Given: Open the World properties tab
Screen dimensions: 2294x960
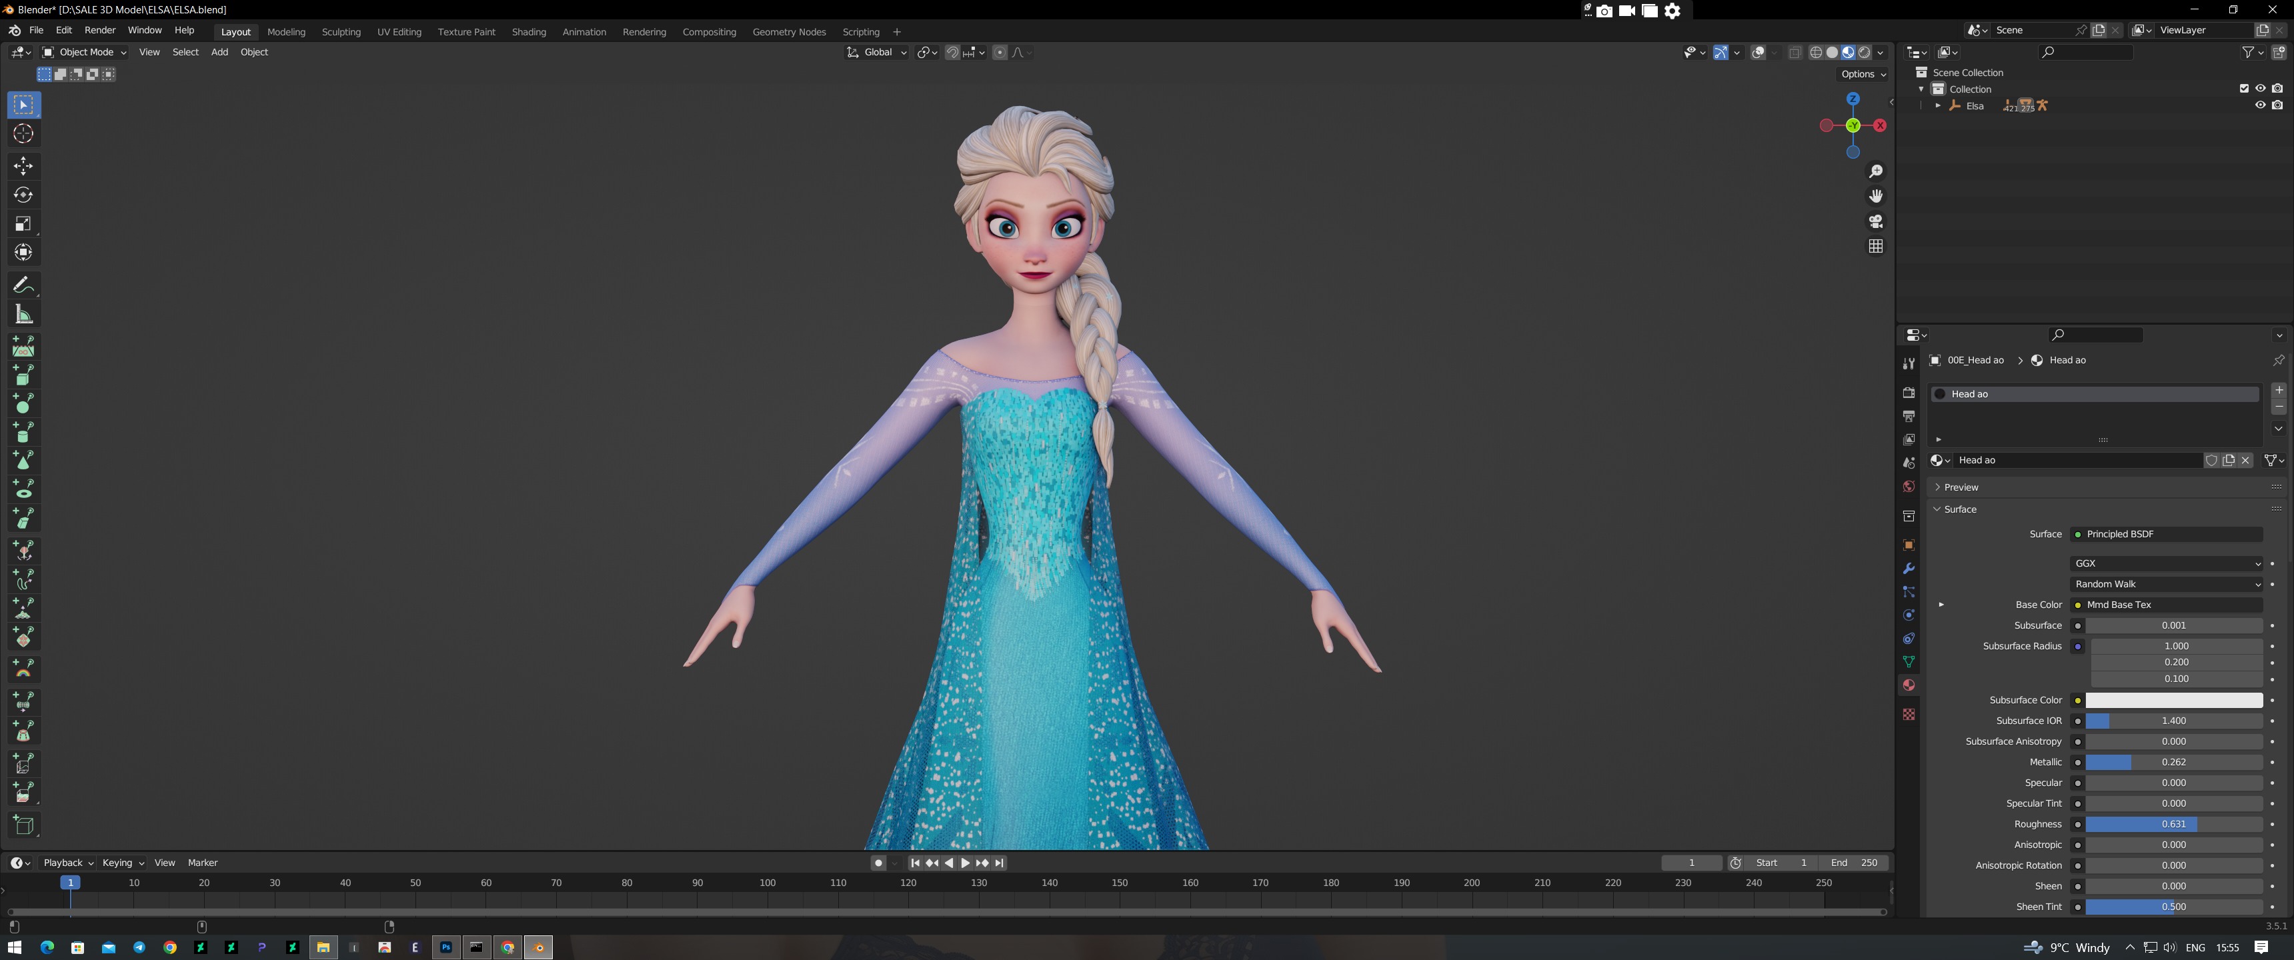Looking at the screenshot, I should tap(1909, 486).
